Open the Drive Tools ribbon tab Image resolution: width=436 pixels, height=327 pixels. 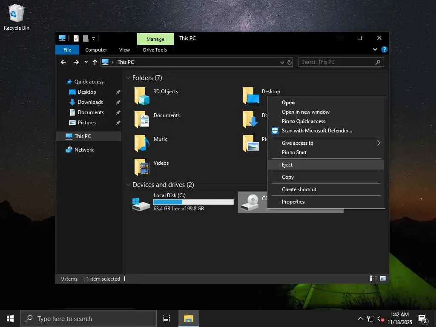[x=155, y=50]
